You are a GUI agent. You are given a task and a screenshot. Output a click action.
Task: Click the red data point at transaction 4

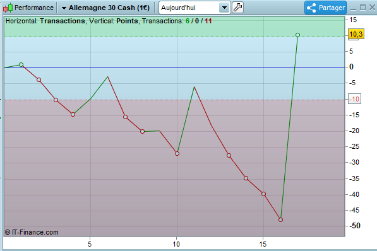73,115
